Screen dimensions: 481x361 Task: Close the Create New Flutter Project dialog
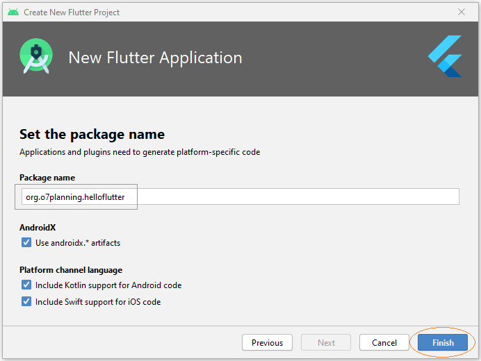point(461,12)
